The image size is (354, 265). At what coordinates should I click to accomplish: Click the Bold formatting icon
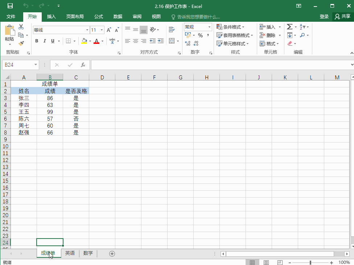click(x=36, y=41)
